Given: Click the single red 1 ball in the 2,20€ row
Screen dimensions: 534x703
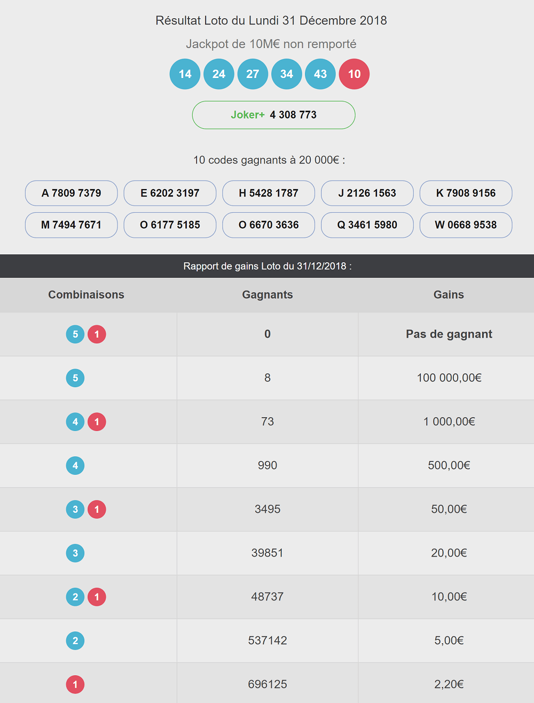Looking at the screenshot, I should [x=75, y=685].
